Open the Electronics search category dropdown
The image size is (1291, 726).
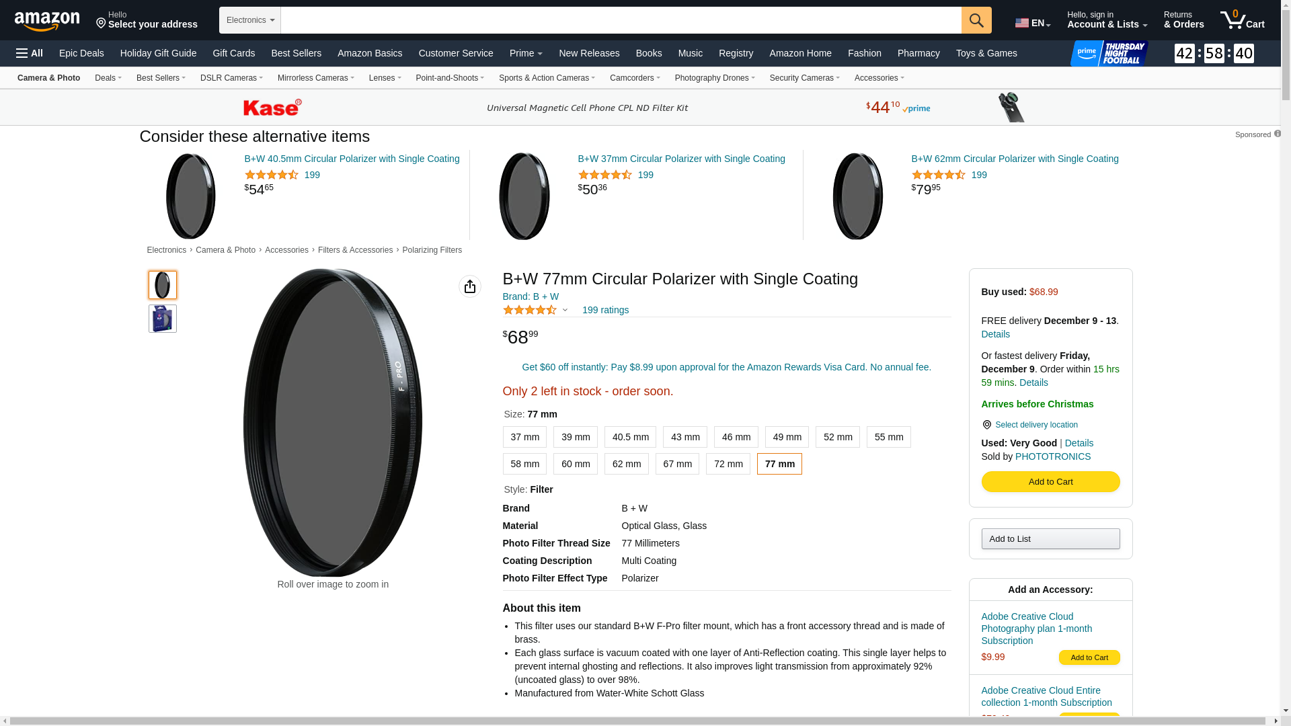point(249,20)
